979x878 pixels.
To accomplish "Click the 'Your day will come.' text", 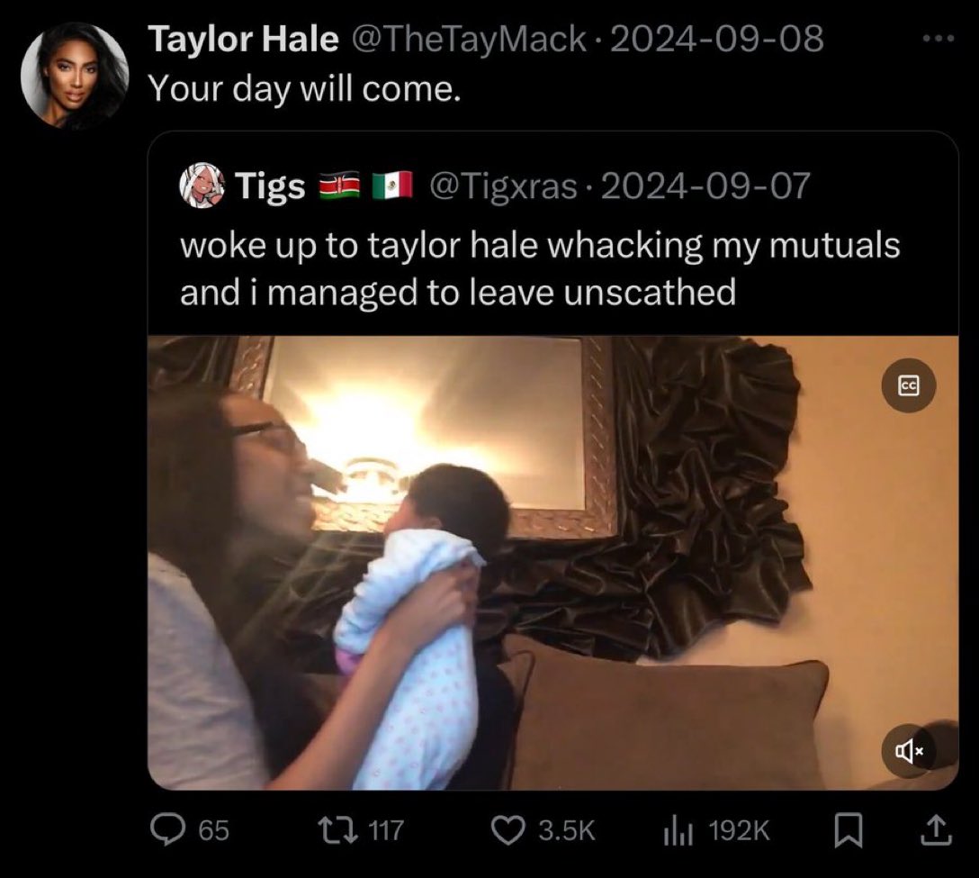I will coord(305,89).
